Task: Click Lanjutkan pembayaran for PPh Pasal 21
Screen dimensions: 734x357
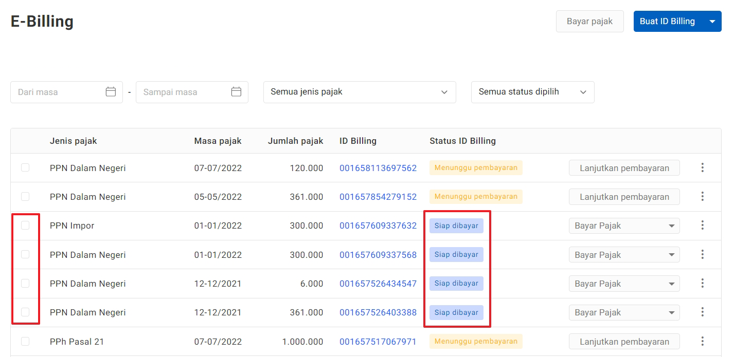Action: (624, 342)
